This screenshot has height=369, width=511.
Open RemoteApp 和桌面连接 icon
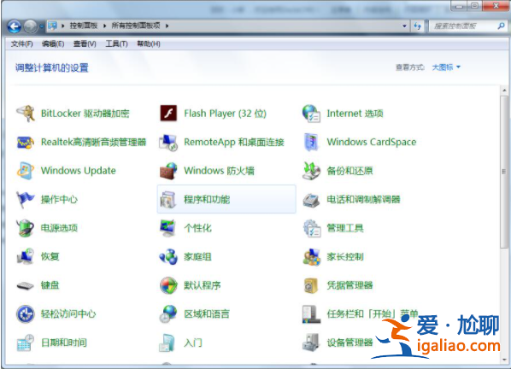(x=168, y=143)
